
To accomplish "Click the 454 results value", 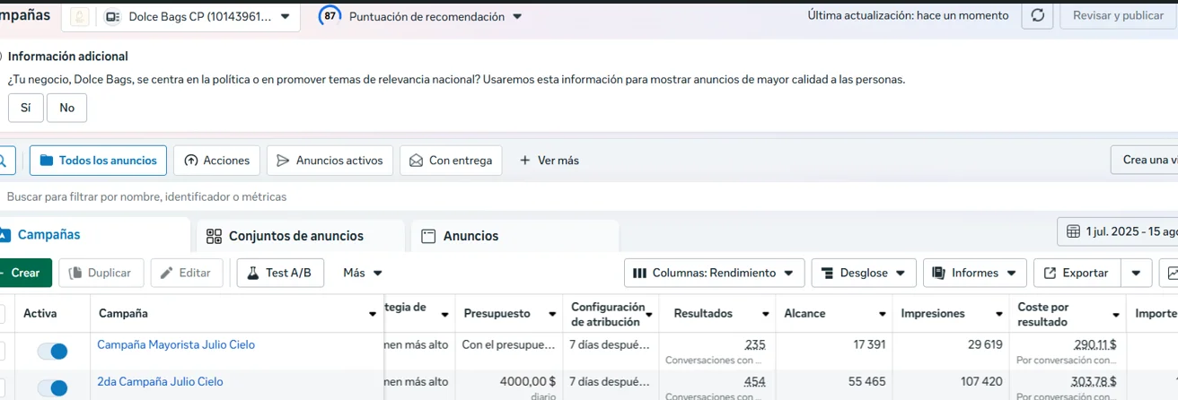I will pyautogui.click(x=755, y=381).
